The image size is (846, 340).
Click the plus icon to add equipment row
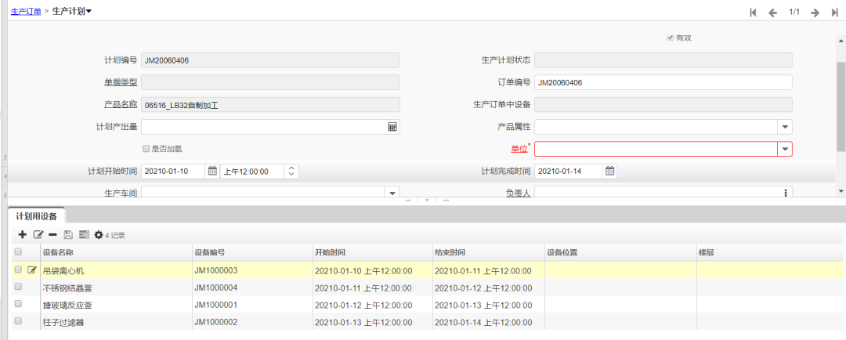pyautogui.click(x=22, y=234)
